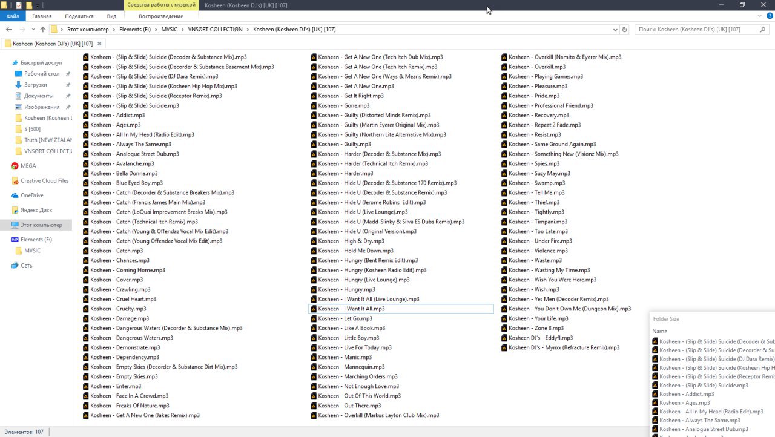Select Kosheen - Wish You Were Here.mp3

(549, 280)
